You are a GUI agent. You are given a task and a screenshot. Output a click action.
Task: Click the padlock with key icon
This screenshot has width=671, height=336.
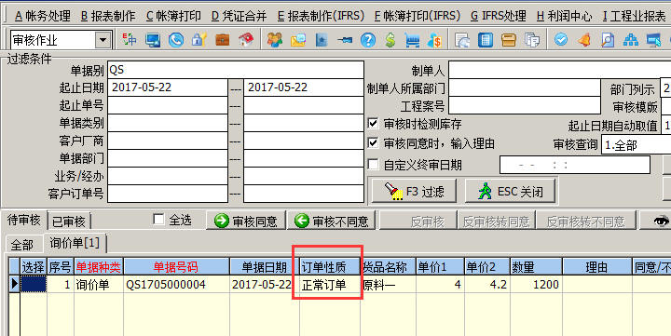click(x=199, y=40)
